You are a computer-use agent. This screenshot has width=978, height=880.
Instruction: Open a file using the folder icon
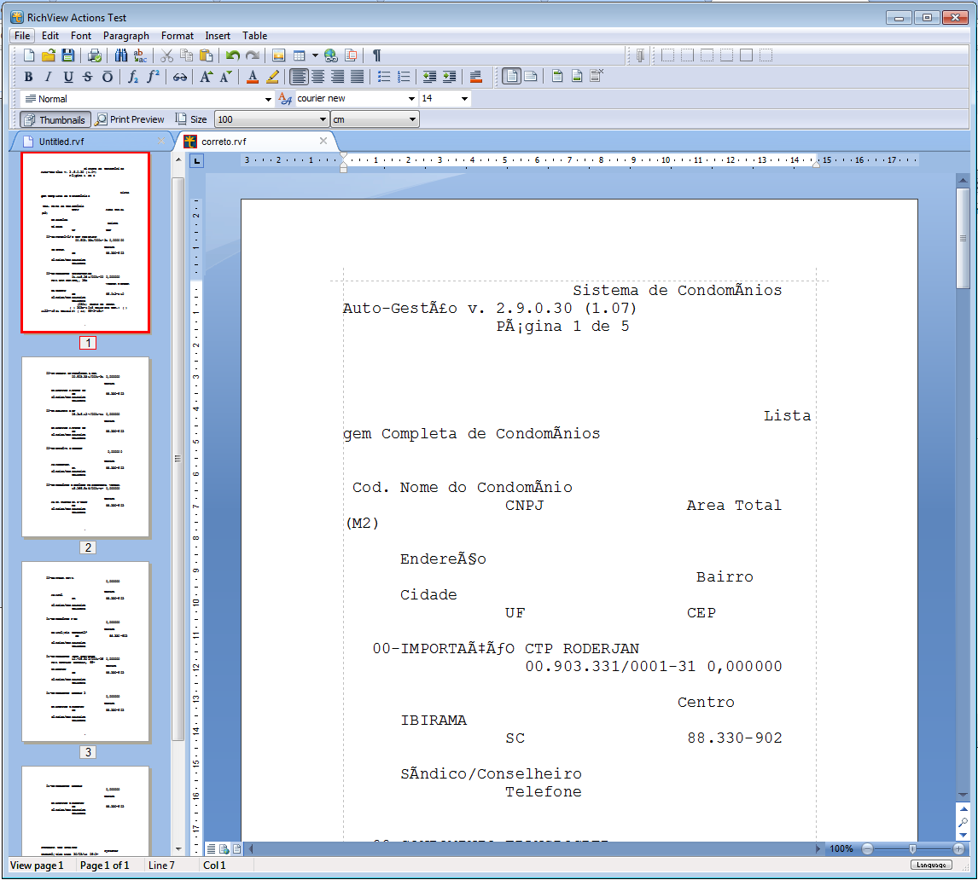49,55
